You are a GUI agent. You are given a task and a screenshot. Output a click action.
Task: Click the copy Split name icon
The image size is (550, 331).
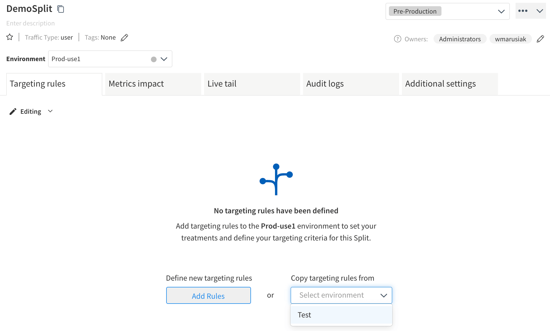point(61,9)
